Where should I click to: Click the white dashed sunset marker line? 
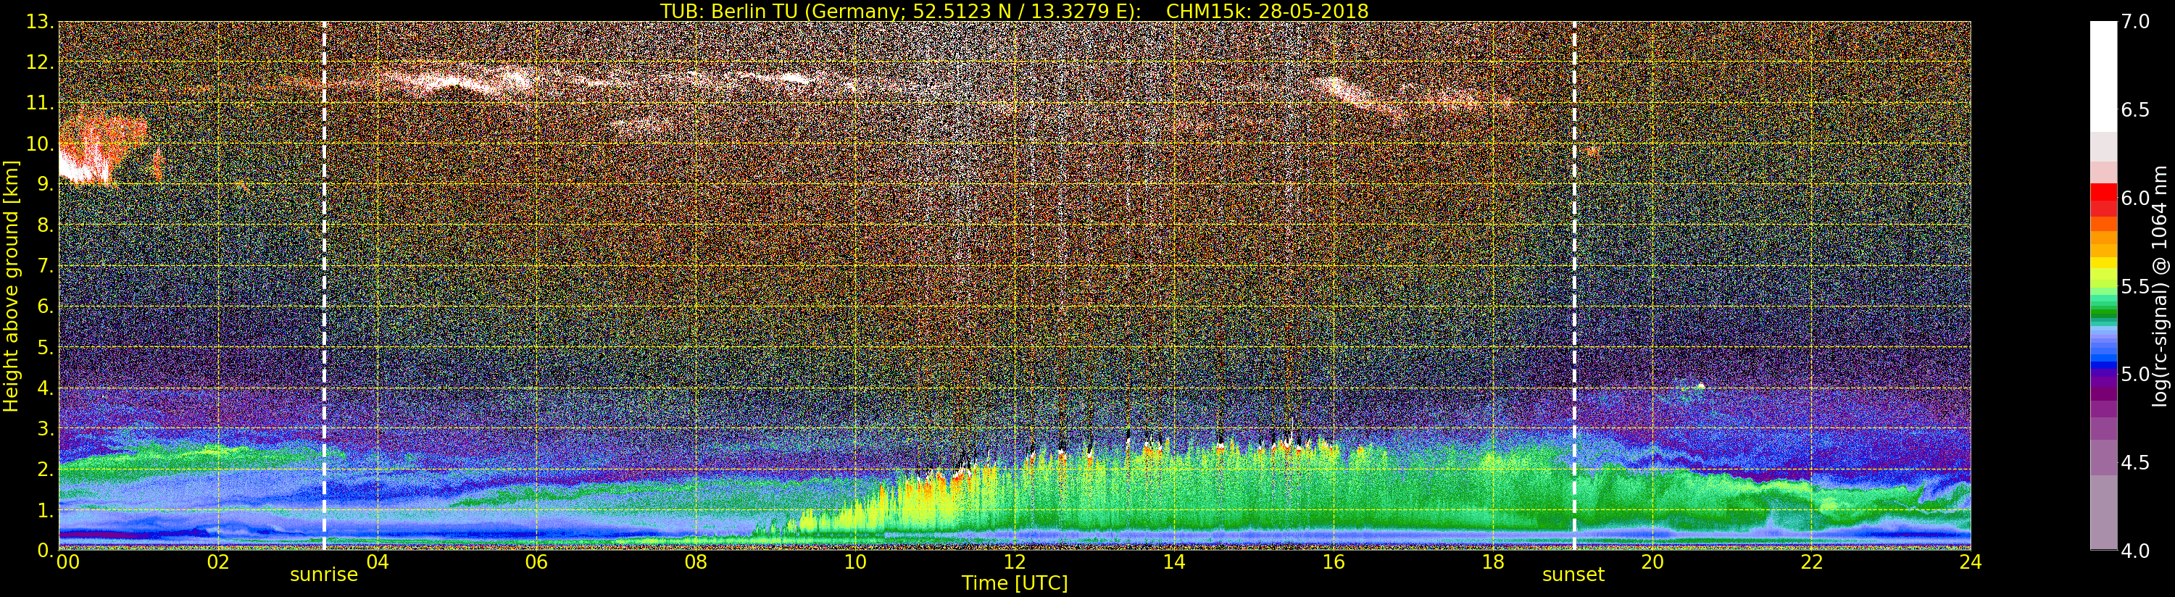click(1575, 285)
